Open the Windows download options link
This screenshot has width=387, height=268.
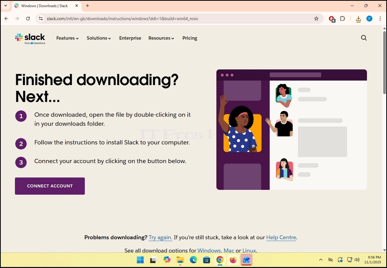click(209, 250)
